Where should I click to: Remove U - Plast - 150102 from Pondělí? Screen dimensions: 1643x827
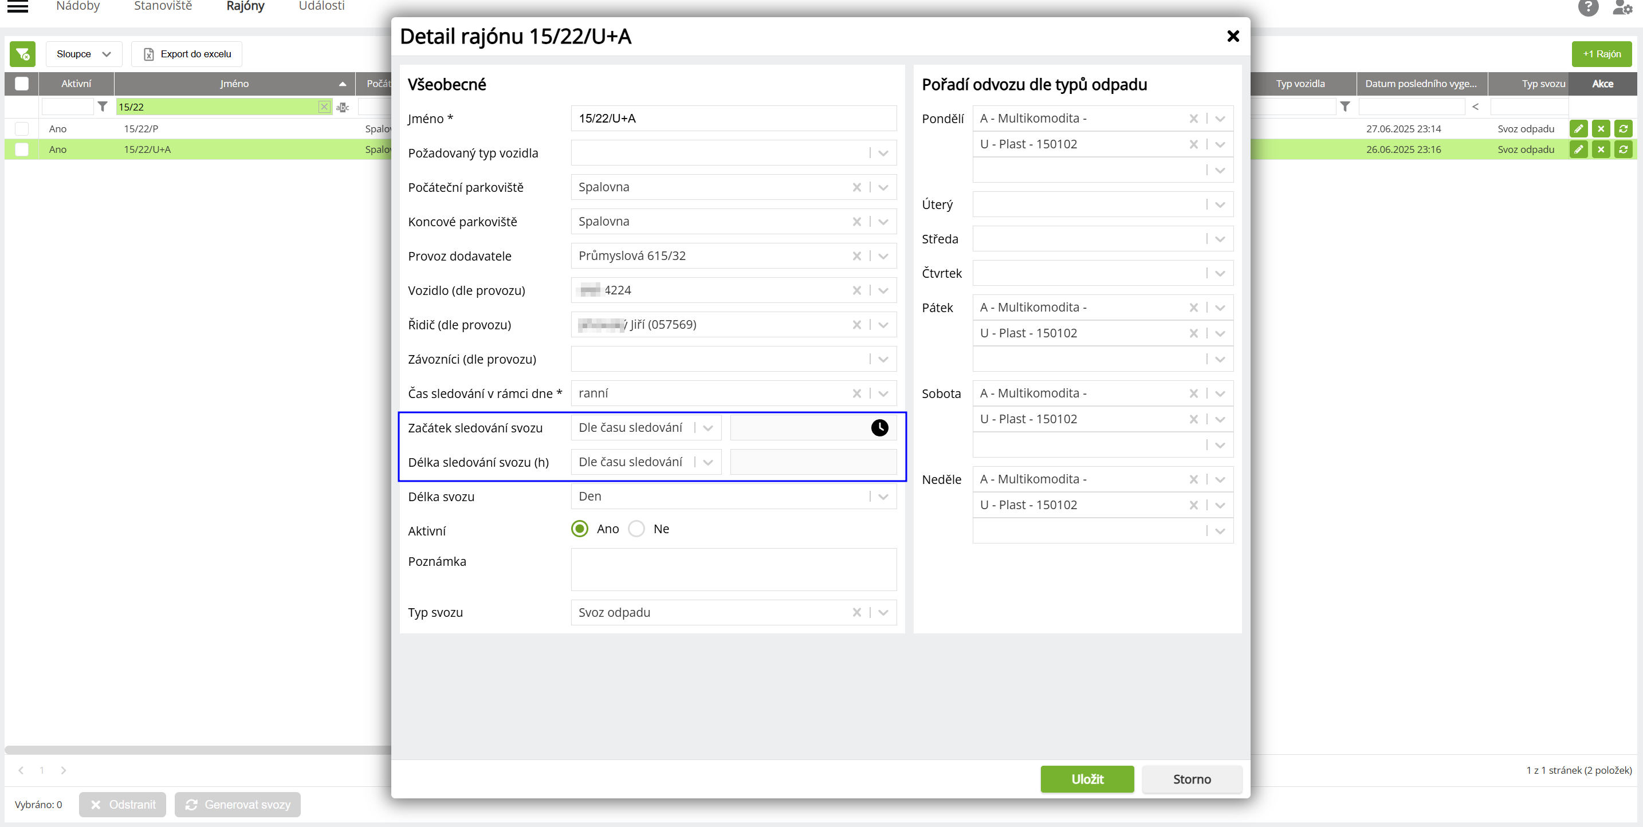[x=1193, y=145]
